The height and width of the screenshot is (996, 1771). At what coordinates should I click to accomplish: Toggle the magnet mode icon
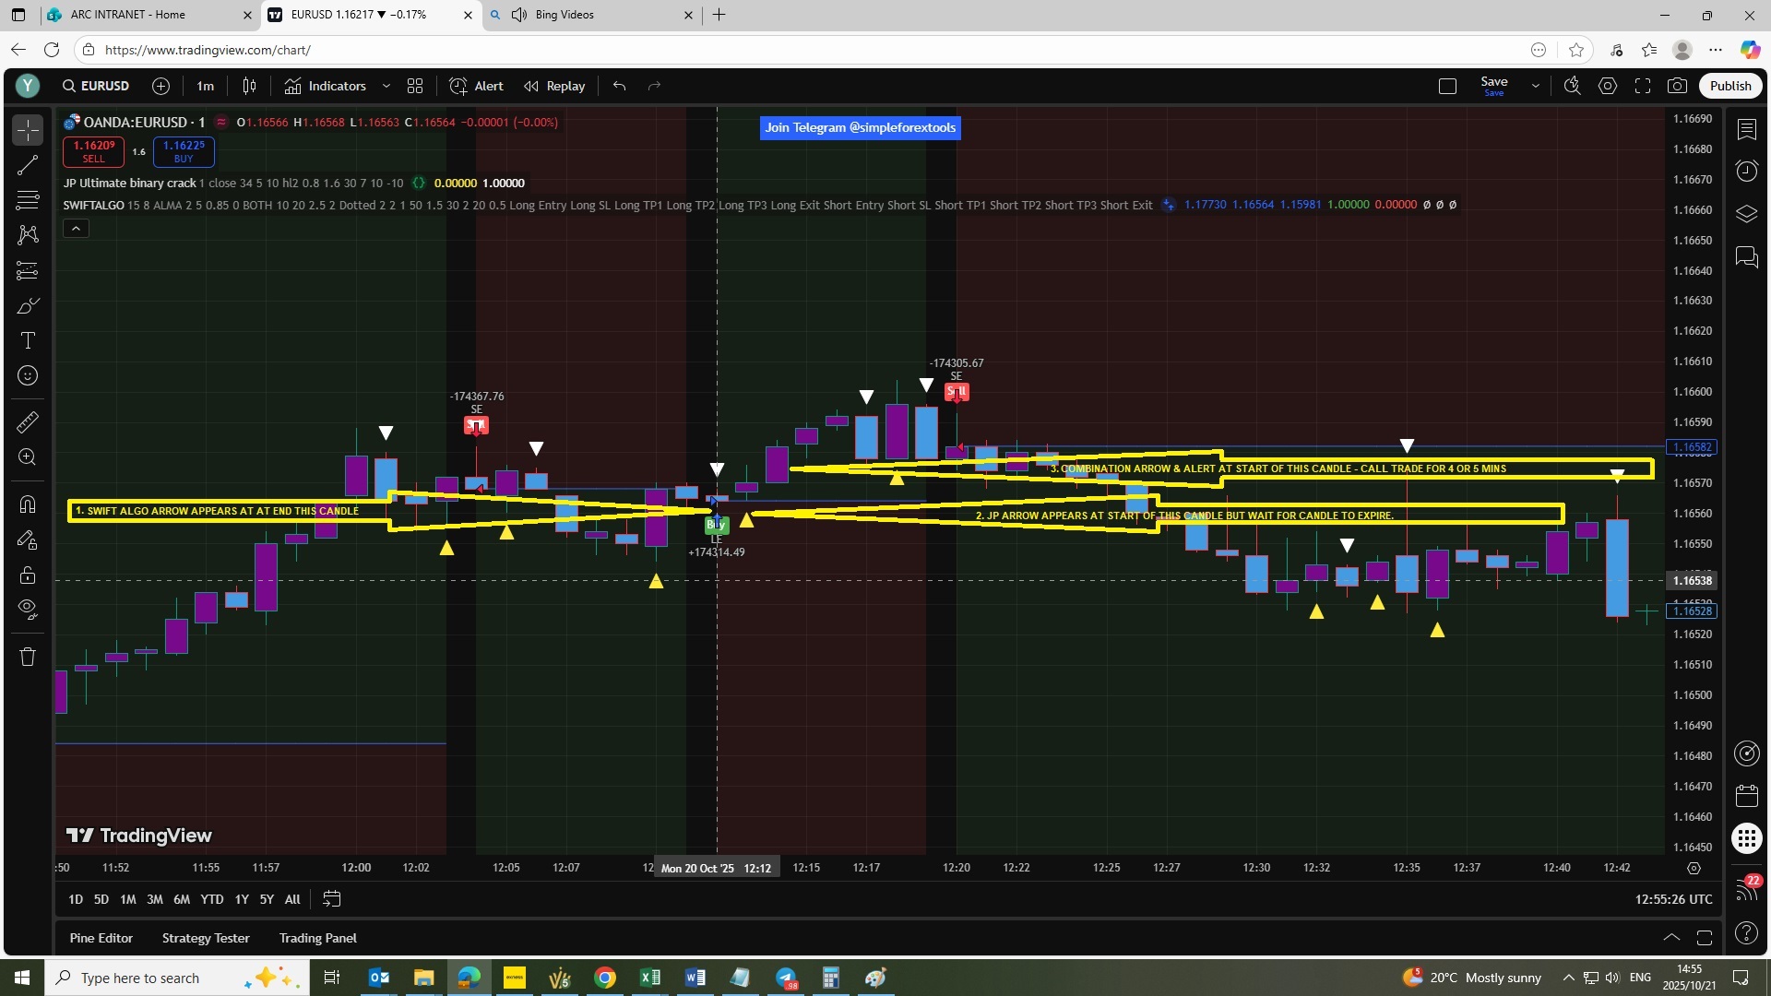coord(28,504)
